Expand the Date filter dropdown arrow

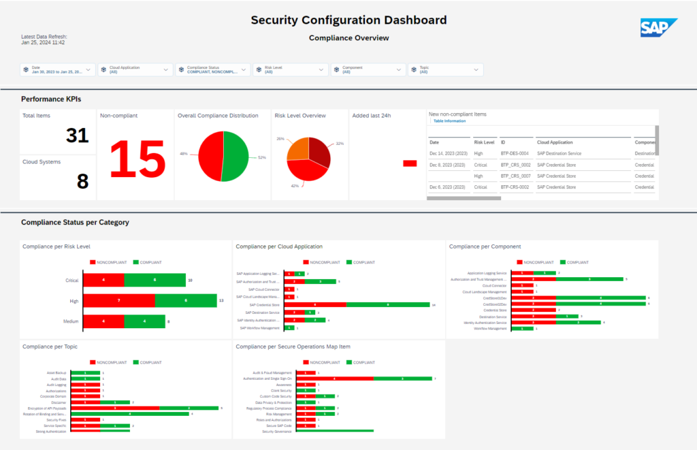[88, 70]
